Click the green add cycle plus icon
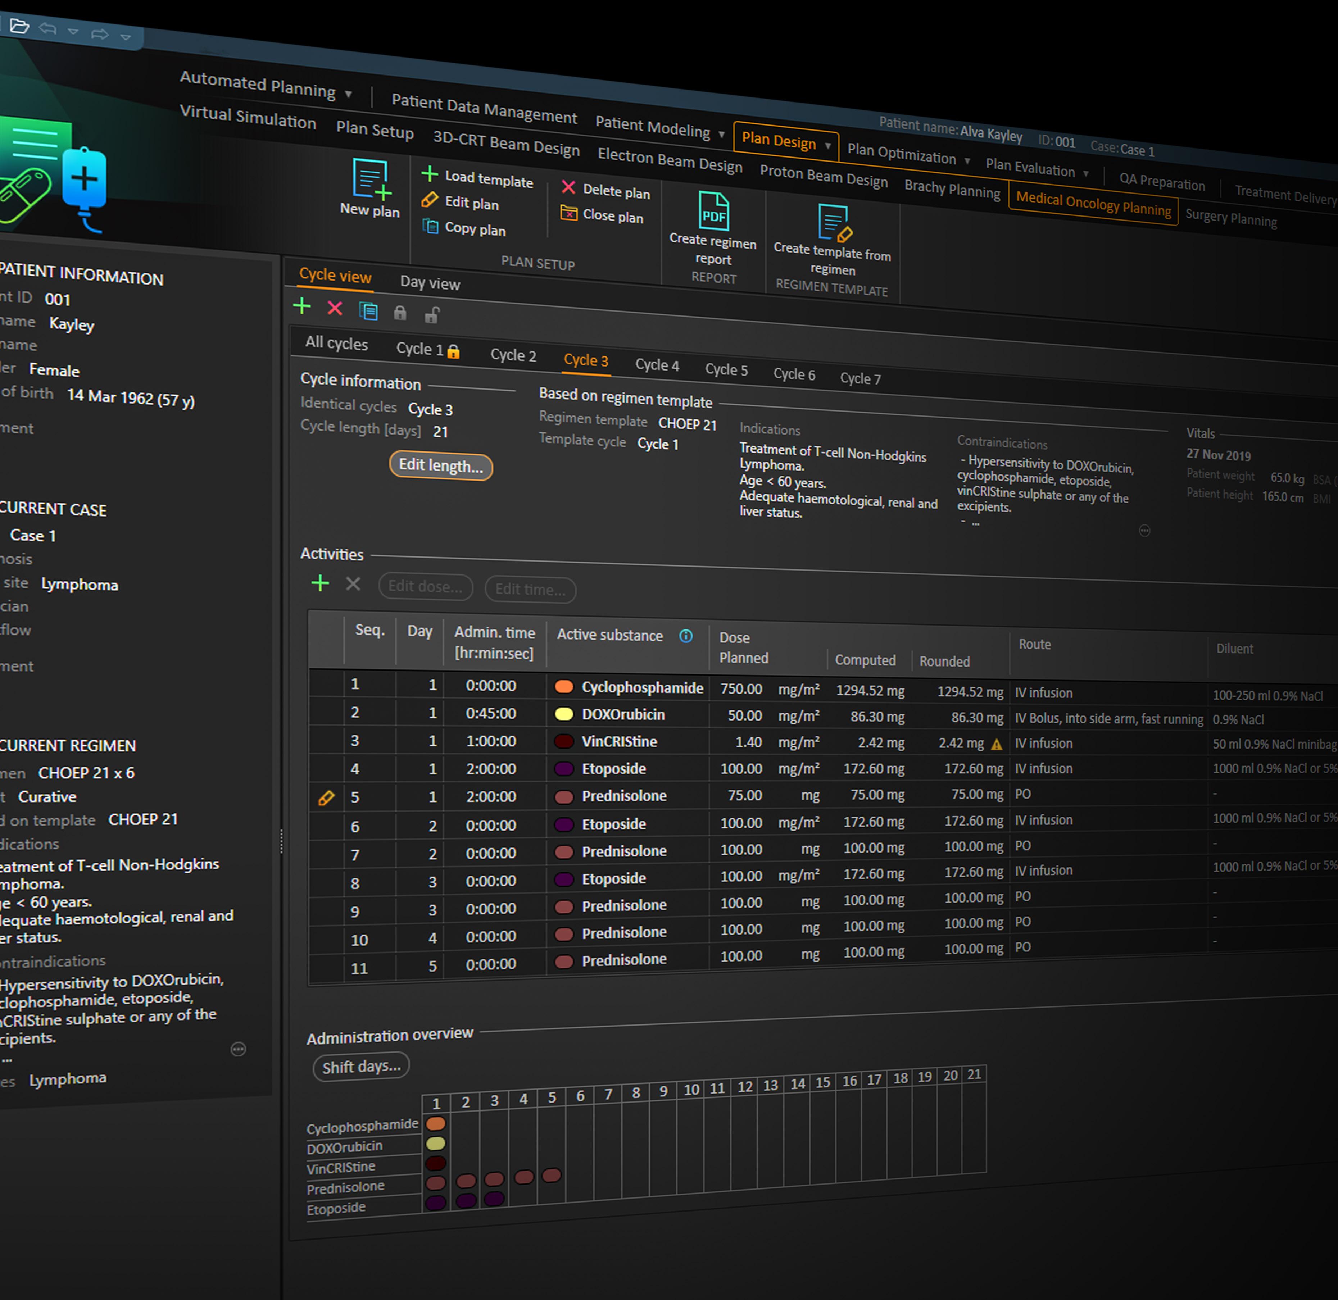Image resolution: width=1338 pixels, height=1300 pixels. click(x=302, y=306)
